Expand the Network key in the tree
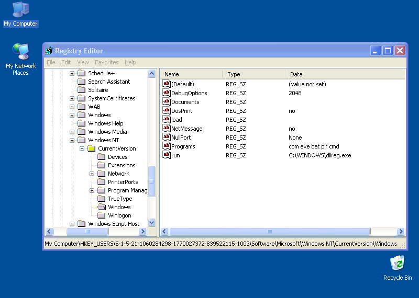 [x=92, y=174]
